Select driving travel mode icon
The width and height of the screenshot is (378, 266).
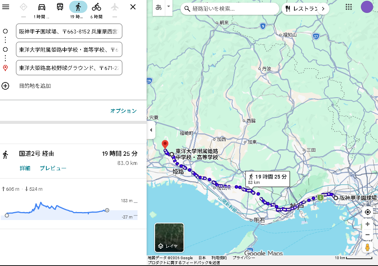(x=42, y=7)
